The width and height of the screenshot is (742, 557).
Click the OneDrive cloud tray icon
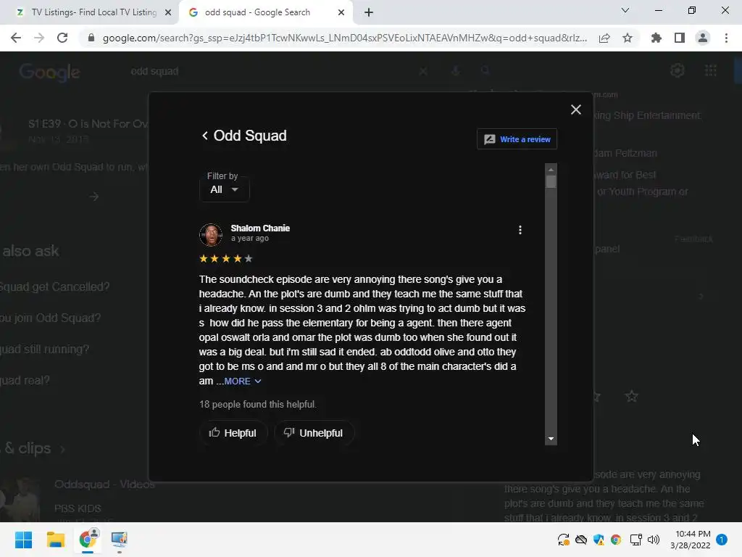coord(581,540)
